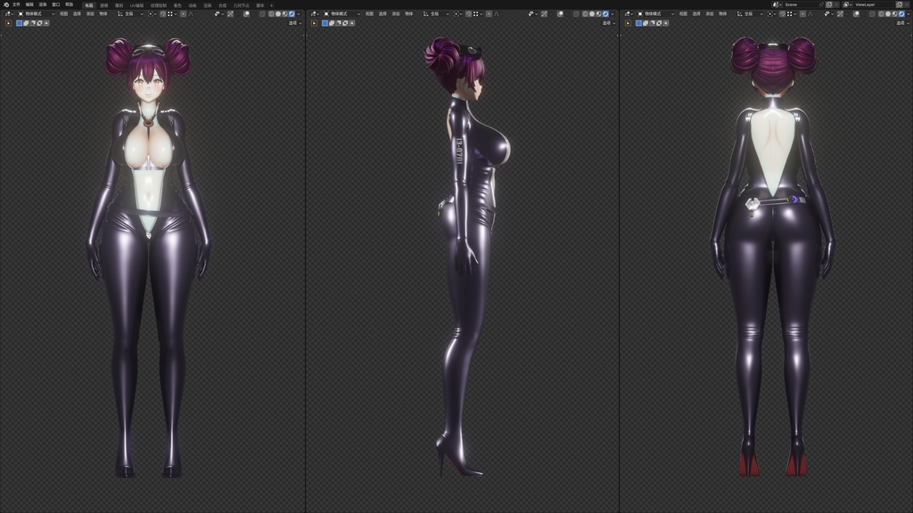The height and width of the screenshot is (513, 913).
Task: Click the transform pivot point icon
Action: click(151, 13)
